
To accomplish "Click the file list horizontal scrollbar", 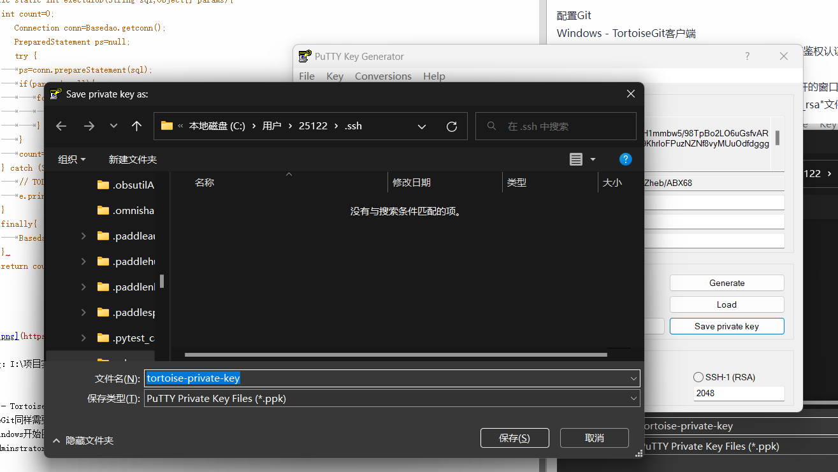I will point(396,355).
